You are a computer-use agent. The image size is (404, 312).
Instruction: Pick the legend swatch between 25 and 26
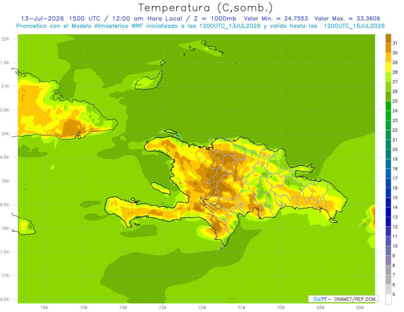coord(388,97)
